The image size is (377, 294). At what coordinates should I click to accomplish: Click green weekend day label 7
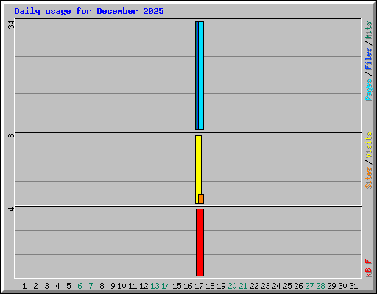[x=91, y=286]
